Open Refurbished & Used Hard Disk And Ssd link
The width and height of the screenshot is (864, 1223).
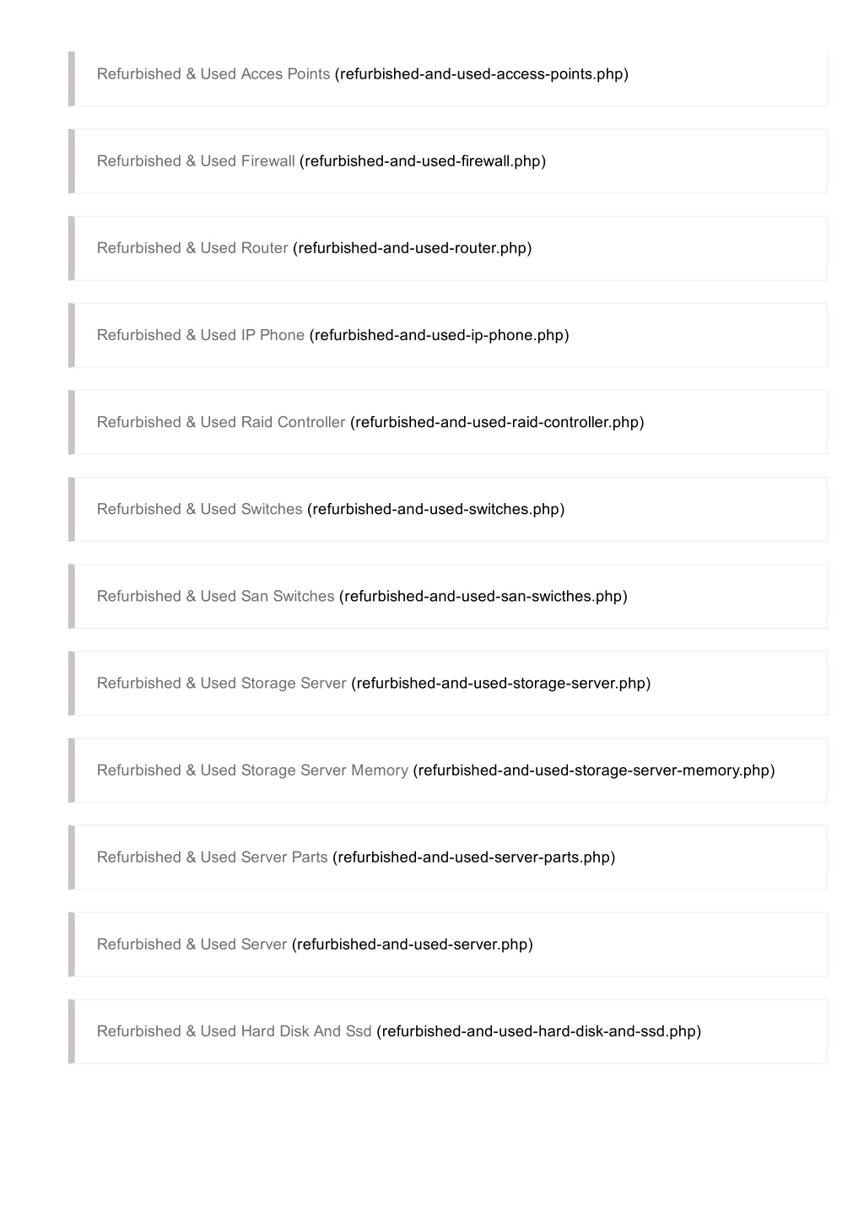tap(234, 1031)
